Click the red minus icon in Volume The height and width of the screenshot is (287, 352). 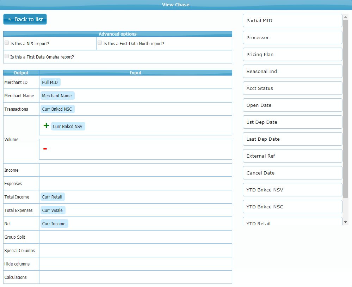(45, 149)
